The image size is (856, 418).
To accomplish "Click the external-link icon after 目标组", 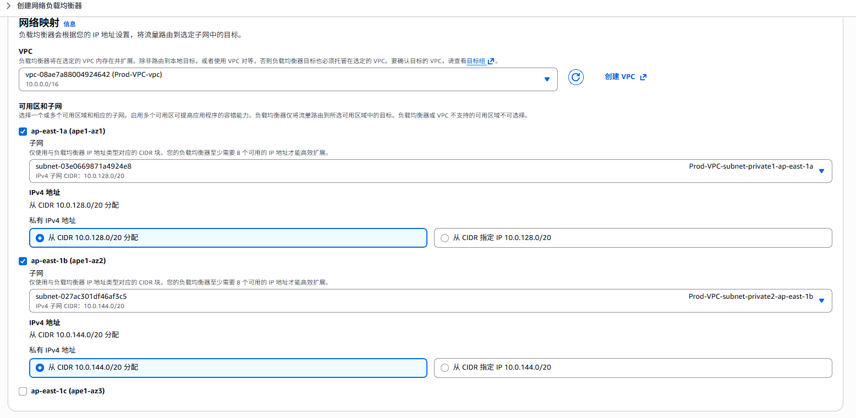I will (491, 62).
